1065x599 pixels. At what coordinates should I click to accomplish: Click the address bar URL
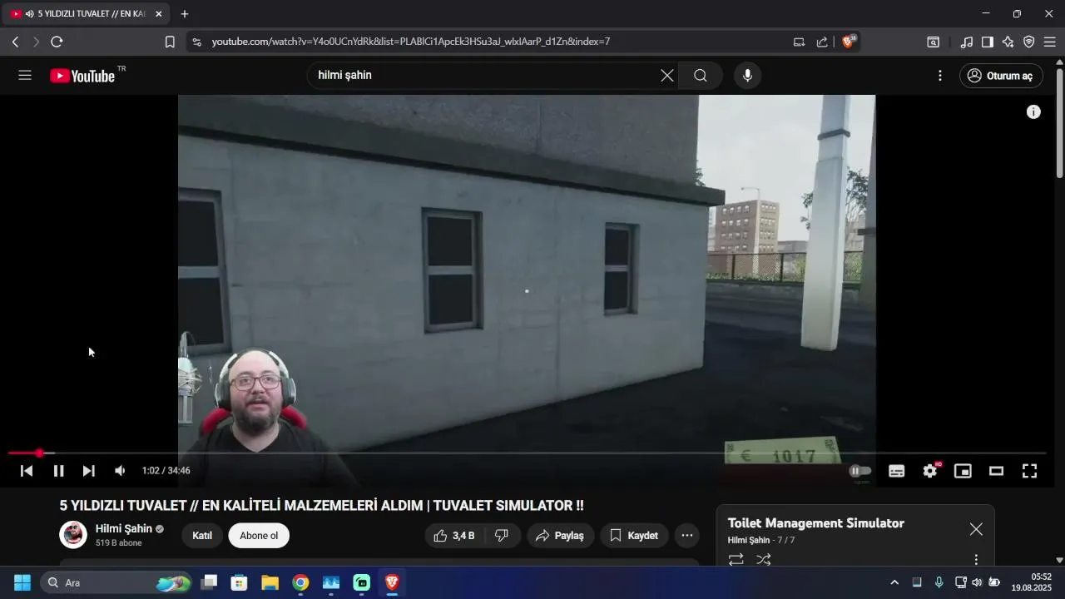(411, 42)
